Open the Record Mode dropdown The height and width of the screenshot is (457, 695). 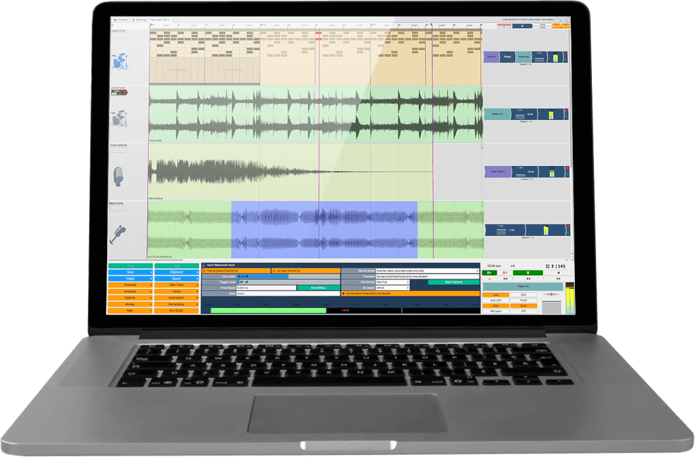click(x=429, y=271)
